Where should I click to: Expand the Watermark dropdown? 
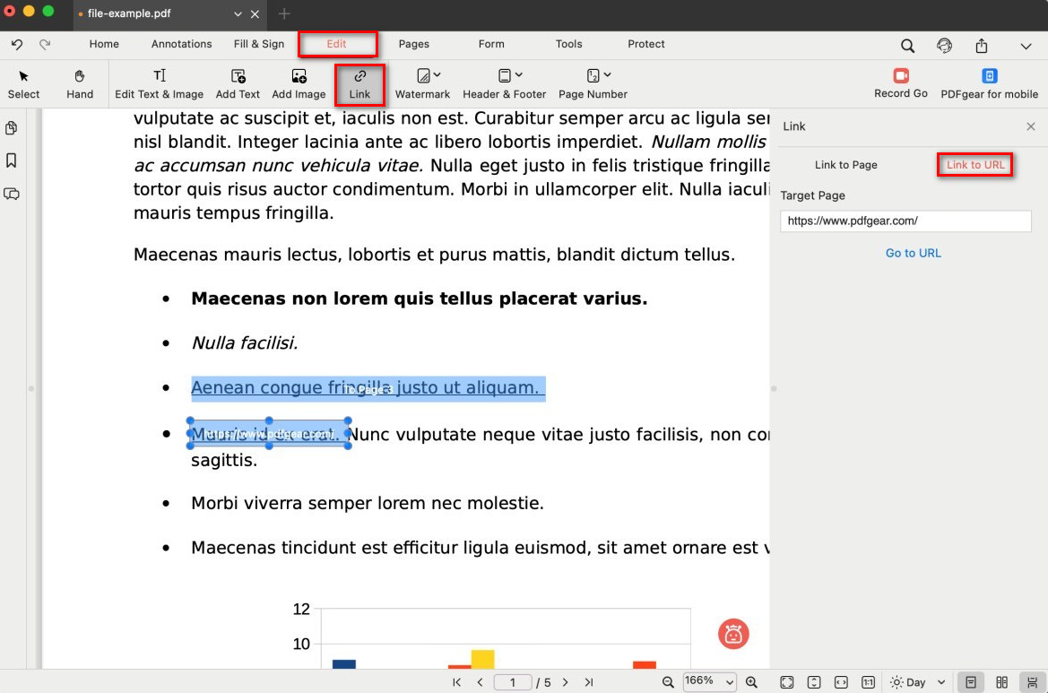pyautogui.click(x=422, y=83)
